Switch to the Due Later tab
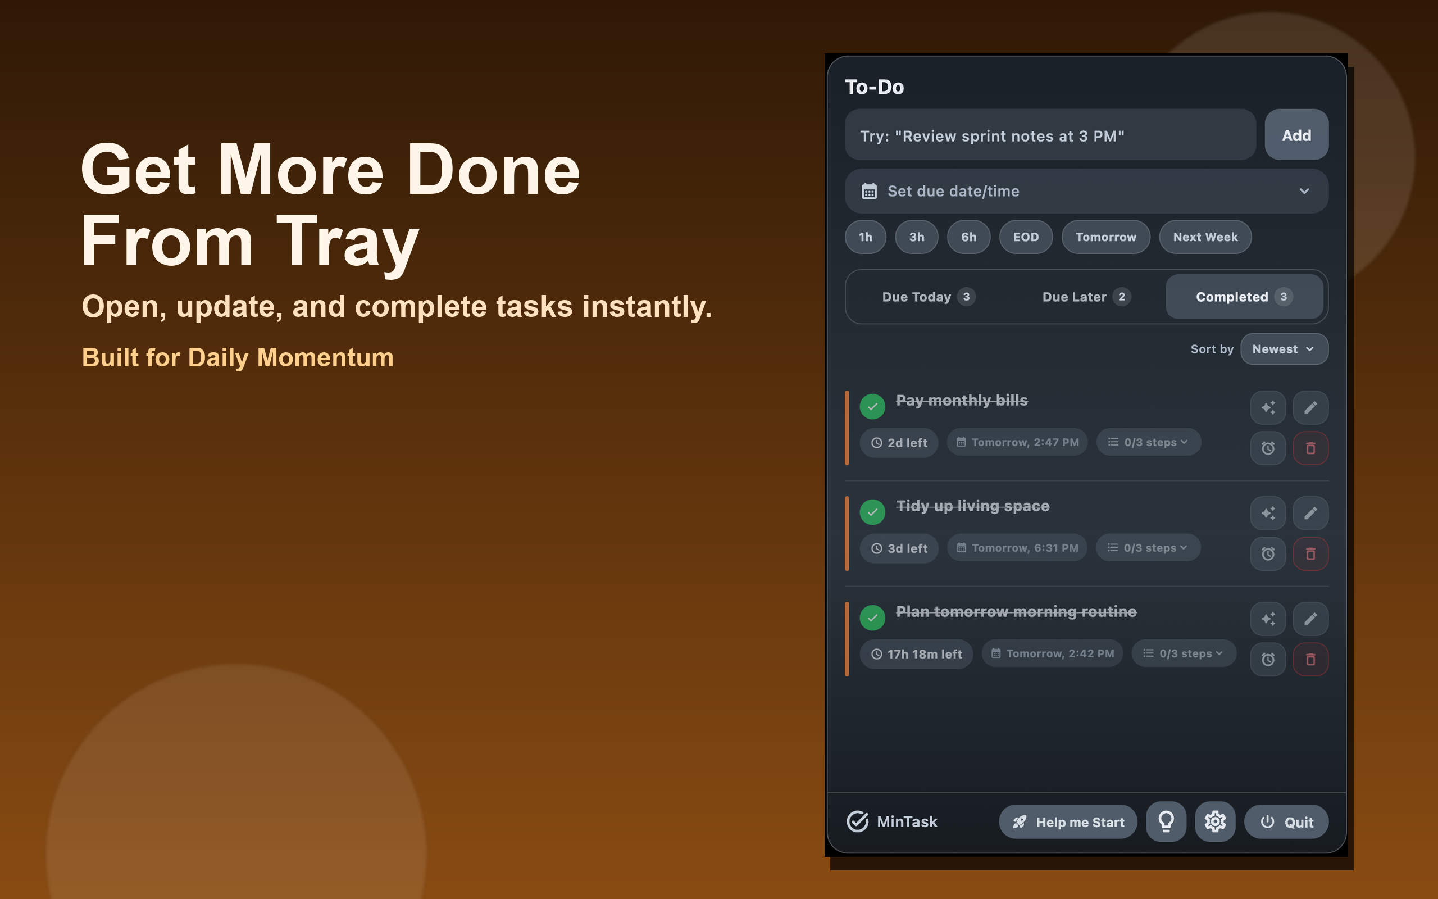 coord(1086,297)
